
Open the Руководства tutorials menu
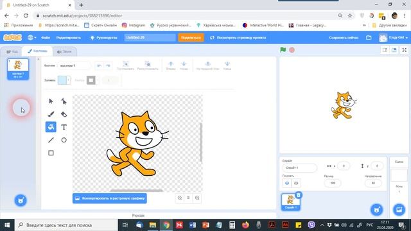click(x=104, y=37)
